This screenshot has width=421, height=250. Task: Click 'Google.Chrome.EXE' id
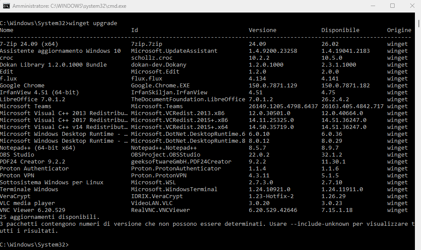(x=160, y=85)
